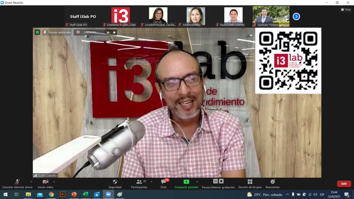Stop recording next to Grabando indicator
The image size is (354, 199).
pyautogui.click(x=114, y=32)
